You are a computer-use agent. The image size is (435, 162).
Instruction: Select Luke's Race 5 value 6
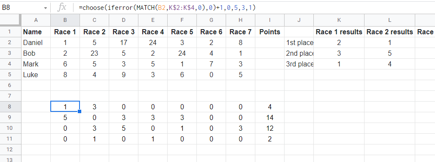tap(182, 75)
